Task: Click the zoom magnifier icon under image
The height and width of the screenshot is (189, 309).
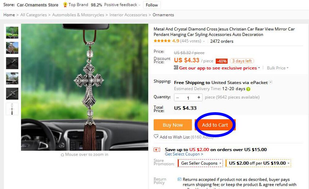Action: [x=62, y=155]
